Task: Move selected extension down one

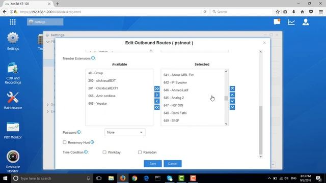Action: tap(232, 101)
